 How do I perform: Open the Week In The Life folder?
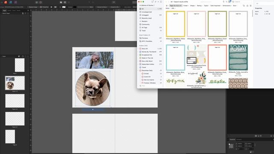tap(150, 58)
